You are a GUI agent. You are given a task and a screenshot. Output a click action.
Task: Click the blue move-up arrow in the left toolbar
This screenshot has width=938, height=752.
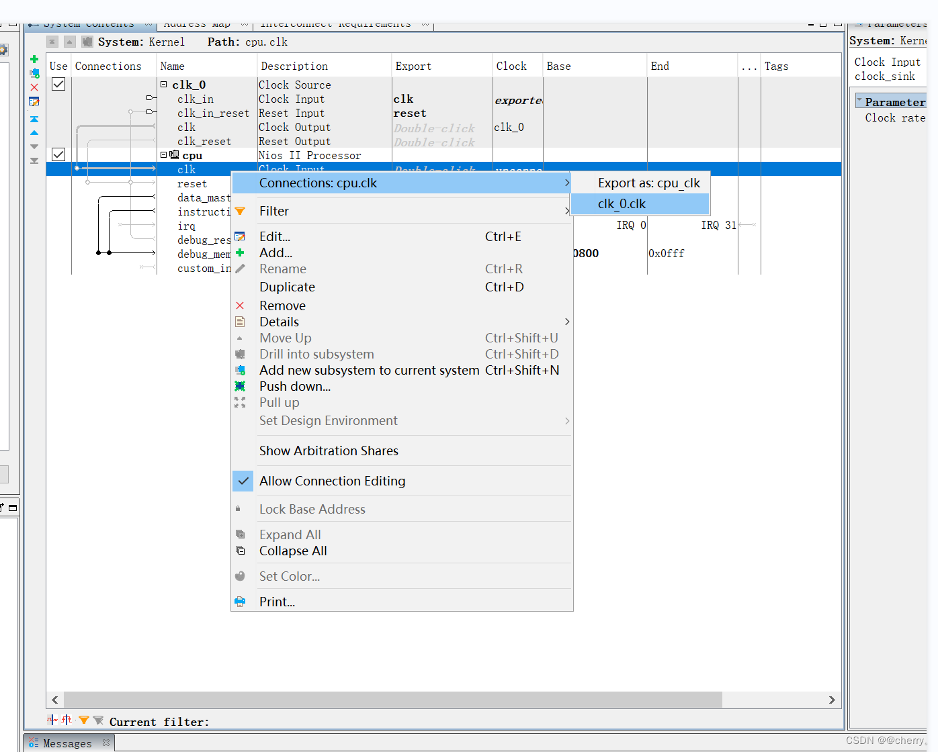tap(34, 133)
